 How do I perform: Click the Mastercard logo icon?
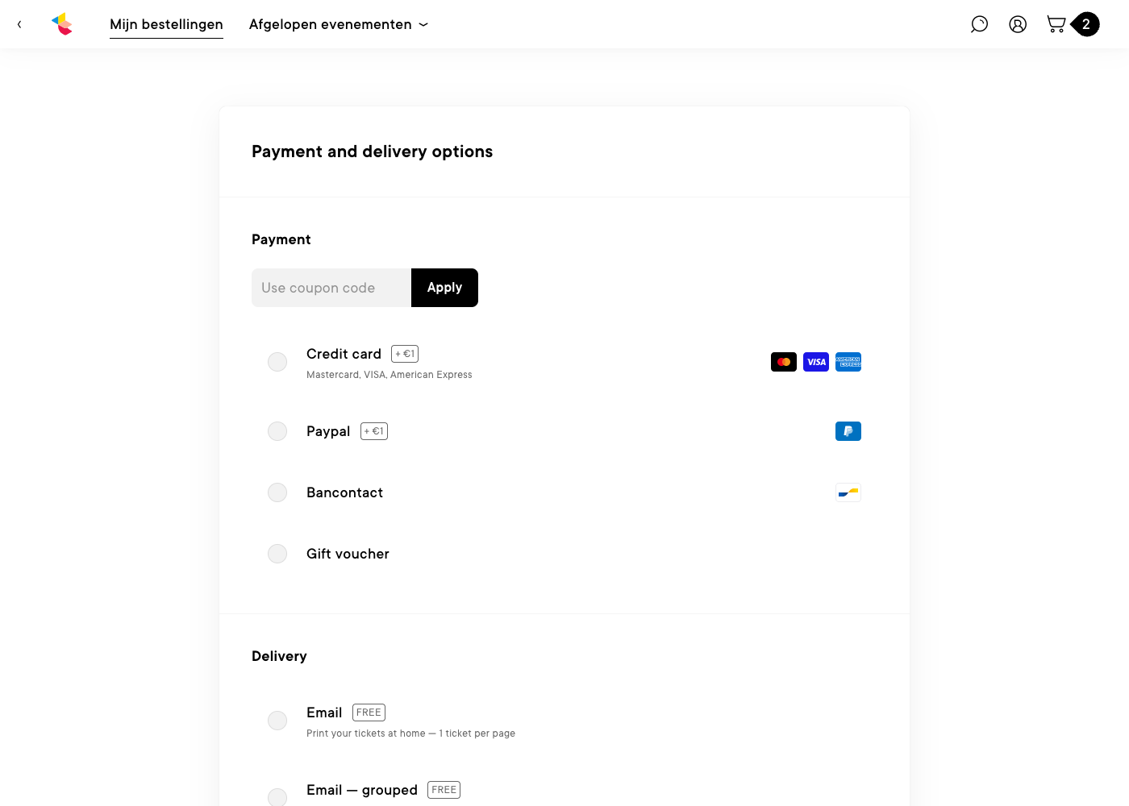[x=784, y=362]
